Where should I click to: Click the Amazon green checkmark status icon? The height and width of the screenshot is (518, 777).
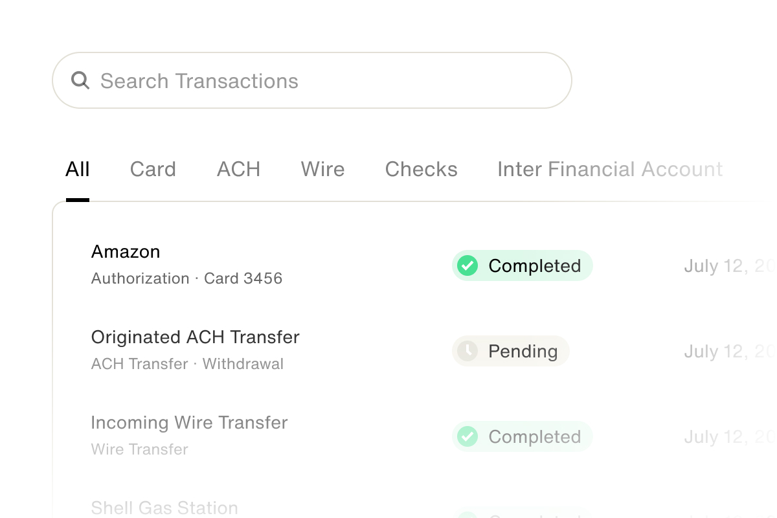[x=467, y=265]
